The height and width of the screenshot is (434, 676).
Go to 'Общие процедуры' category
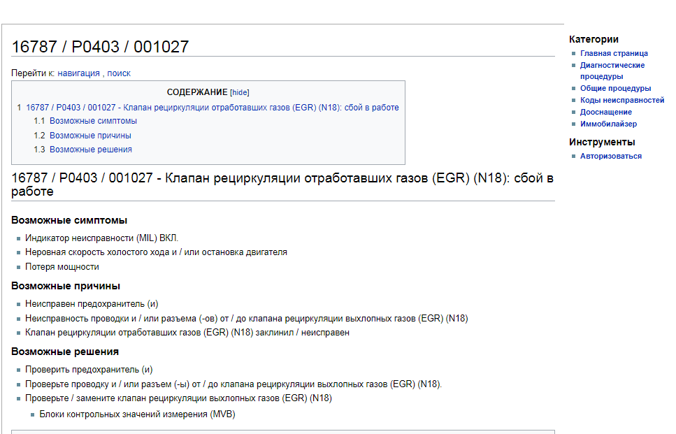click(615, 89)
